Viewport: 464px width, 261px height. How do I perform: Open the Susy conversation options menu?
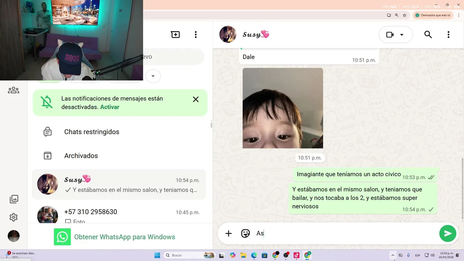(x=448, y=34)
